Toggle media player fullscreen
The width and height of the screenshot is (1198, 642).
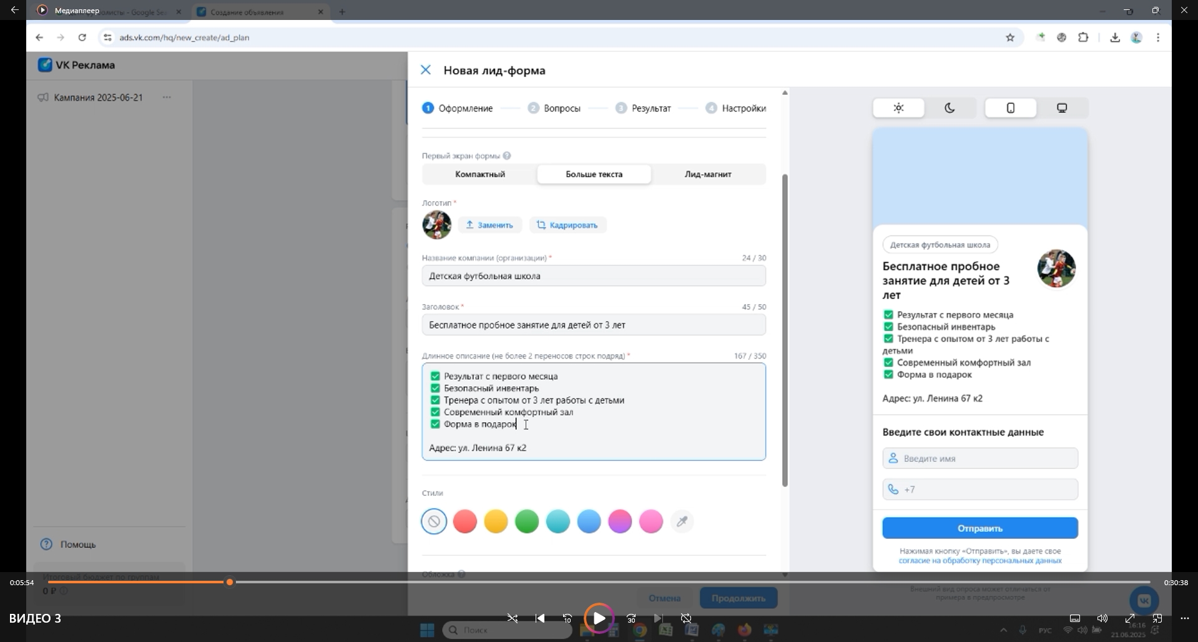[1130, 618]
